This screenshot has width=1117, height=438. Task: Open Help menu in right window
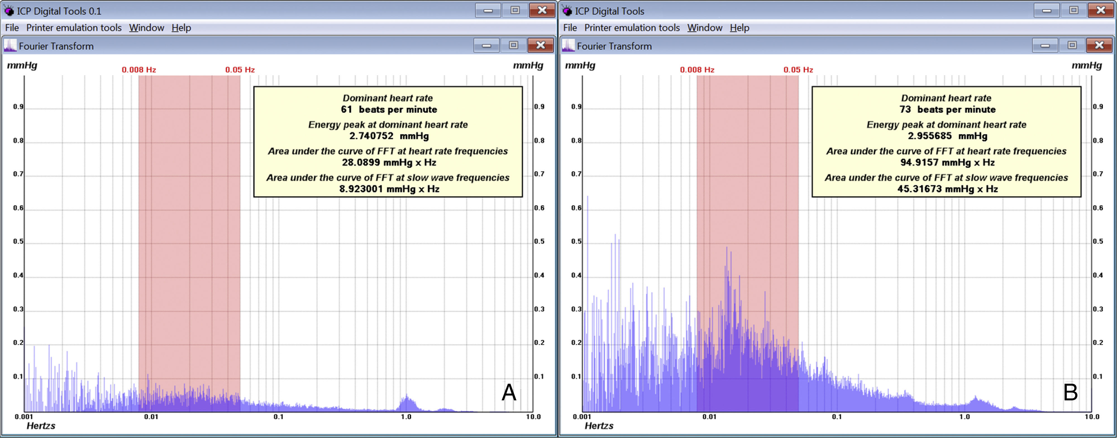tap(739, 28)
